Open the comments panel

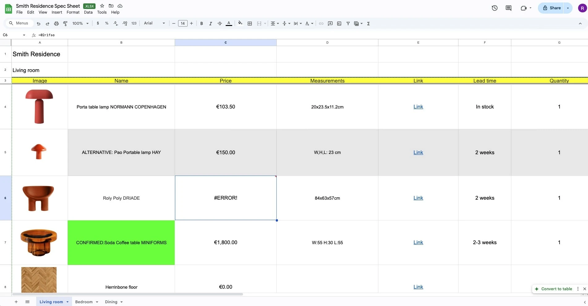[509, 8]
